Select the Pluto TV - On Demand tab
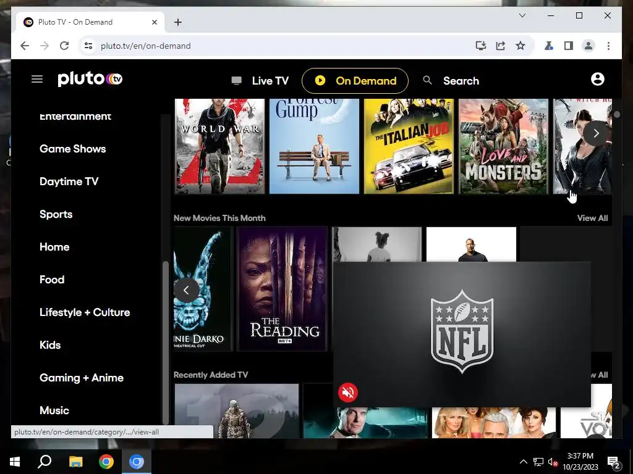Screen dimensions: 633x474 click(90, 22)
